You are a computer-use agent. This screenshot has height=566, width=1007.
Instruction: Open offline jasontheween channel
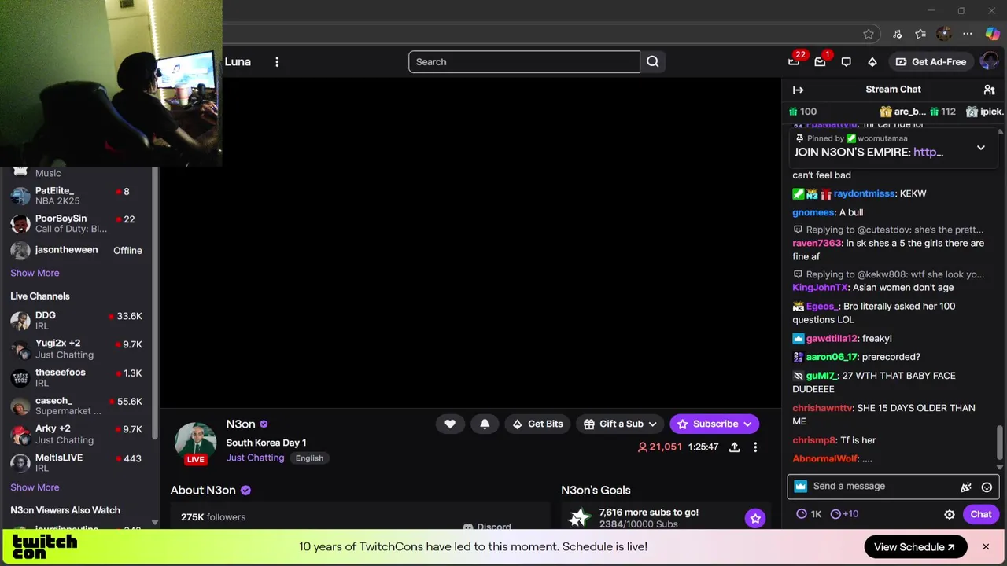tap(77, 251)
